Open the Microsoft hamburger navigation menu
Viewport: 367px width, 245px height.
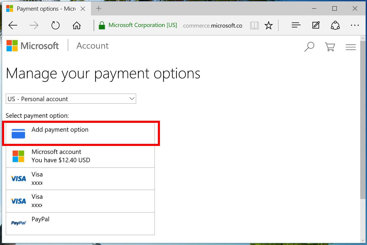[350, 47]
